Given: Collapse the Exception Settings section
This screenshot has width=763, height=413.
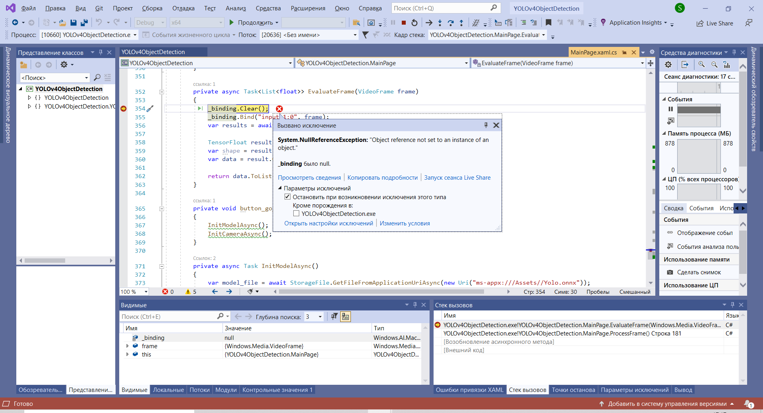Looking at the screenshot, I should click(x=280, y=188).
